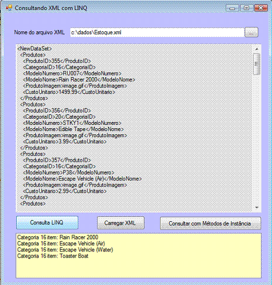Minimize the Consultando XML com LINQ window
The image size is (272, 285).
pos(232,8)
